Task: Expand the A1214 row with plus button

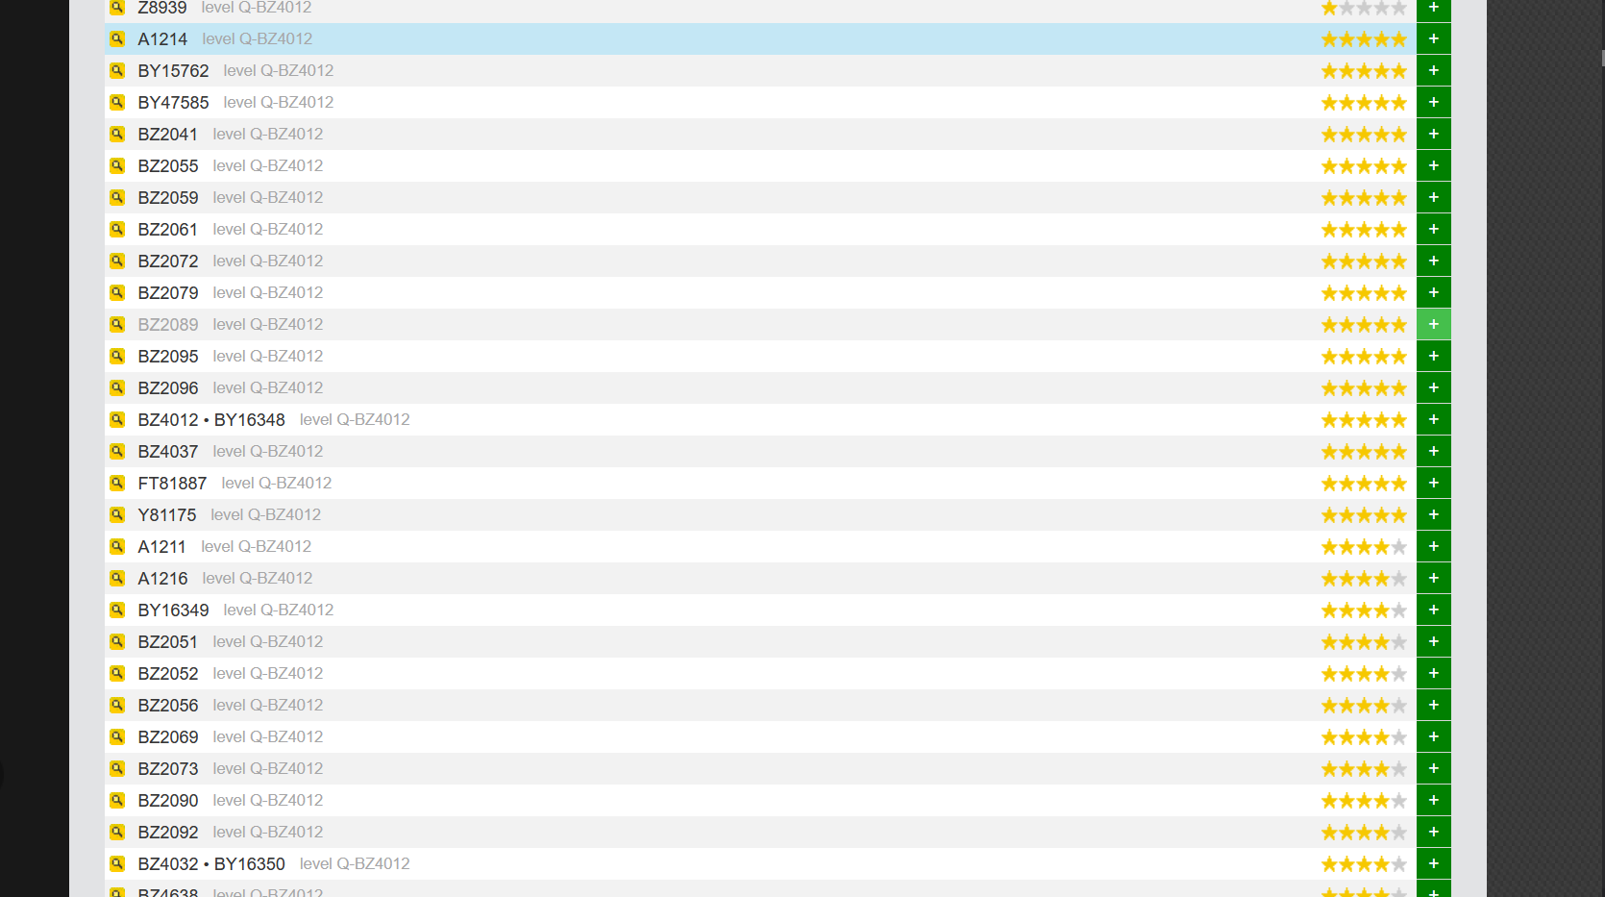Action: (1433, 39)
